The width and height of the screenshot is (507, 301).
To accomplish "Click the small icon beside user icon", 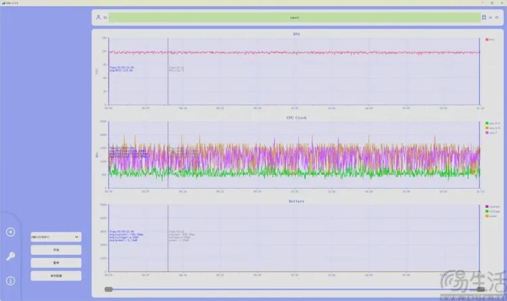I will pos(105,17).
